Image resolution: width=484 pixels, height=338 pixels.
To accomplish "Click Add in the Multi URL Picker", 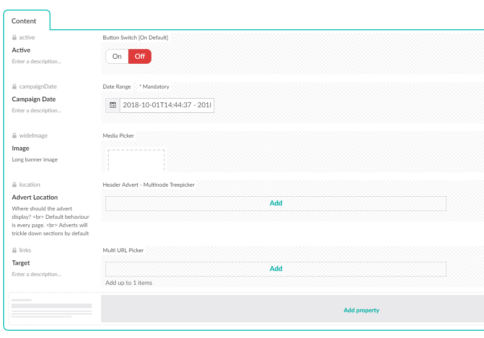I will click(x=276, y=269).
